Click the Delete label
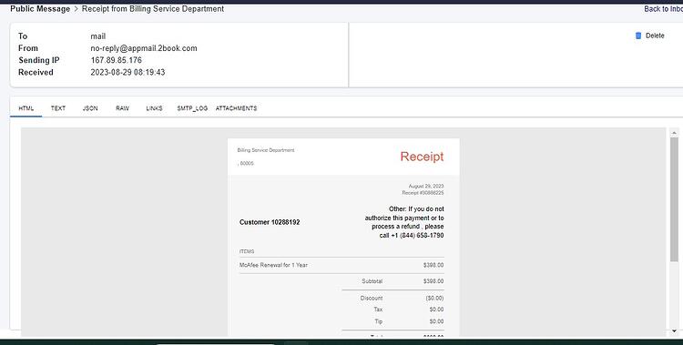 (x=655, y=36)
